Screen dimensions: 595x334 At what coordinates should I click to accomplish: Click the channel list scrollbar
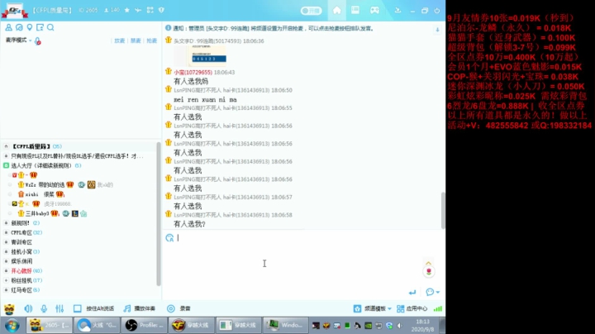click(x=159, y=213)
